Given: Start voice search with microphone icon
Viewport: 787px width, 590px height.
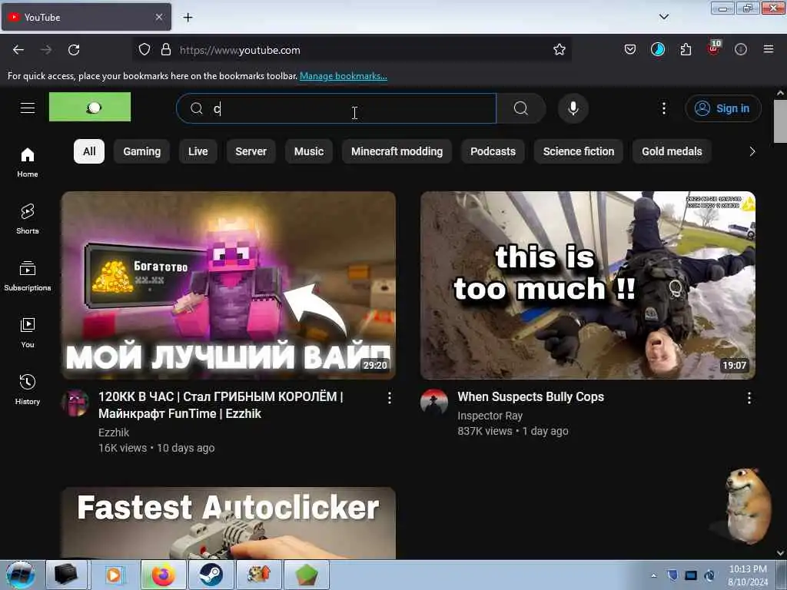Looking at the screenshot, I should (x=573, y=108).
